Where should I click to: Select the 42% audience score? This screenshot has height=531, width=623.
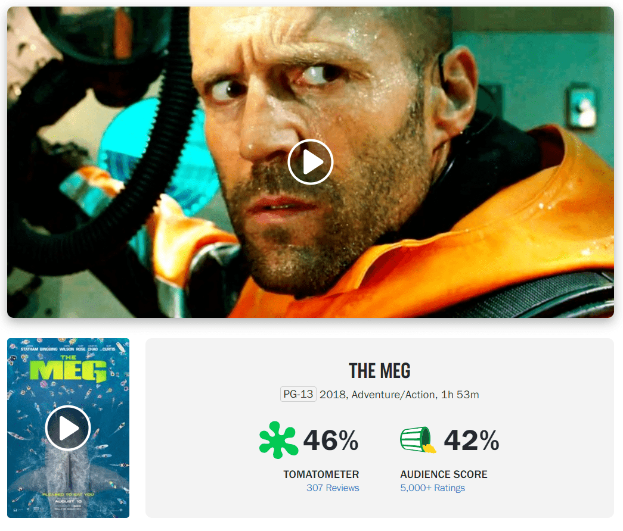471,440
